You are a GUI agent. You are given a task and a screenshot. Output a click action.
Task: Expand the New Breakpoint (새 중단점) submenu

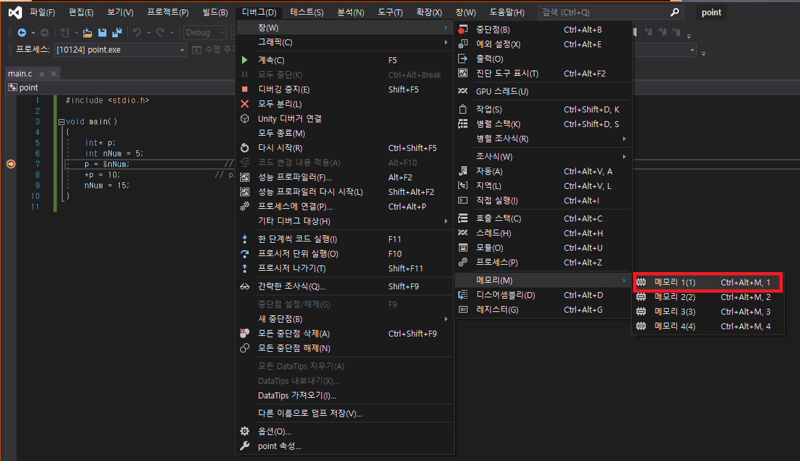pos(344,319)
